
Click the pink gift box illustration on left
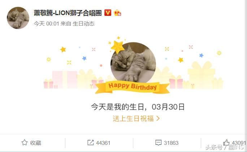click(x=65, y=80)
